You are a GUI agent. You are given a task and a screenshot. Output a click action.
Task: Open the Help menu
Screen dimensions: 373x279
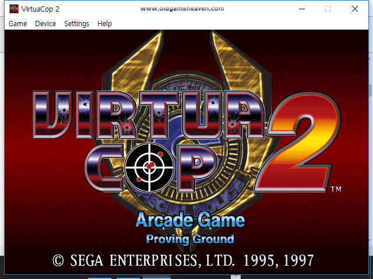105,24
